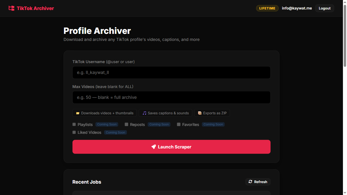Click the Max Videos field label
This screenshot has width=347, height=195.
click(x=103, y=87)
